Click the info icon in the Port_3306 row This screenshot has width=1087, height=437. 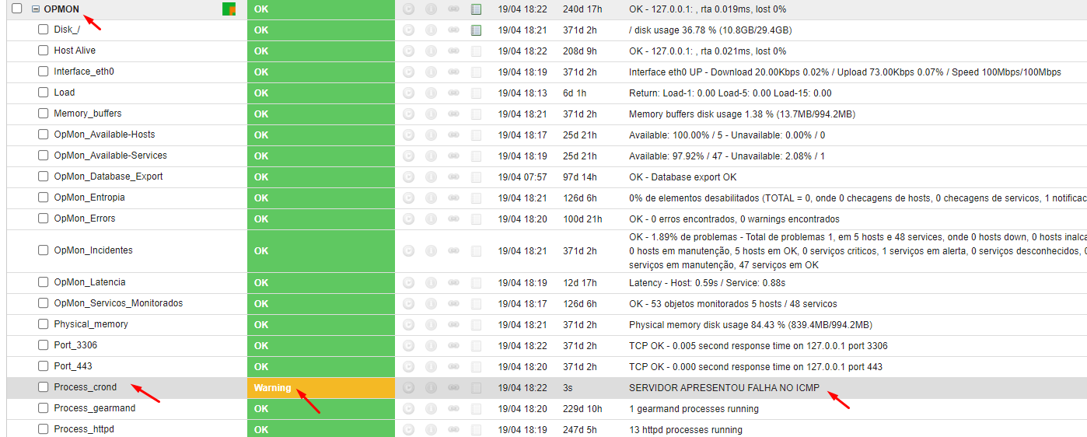(x=432, y=345)
